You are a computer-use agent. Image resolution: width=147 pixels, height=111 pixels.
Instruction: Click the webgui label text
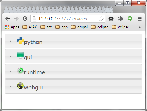(33, 88)
